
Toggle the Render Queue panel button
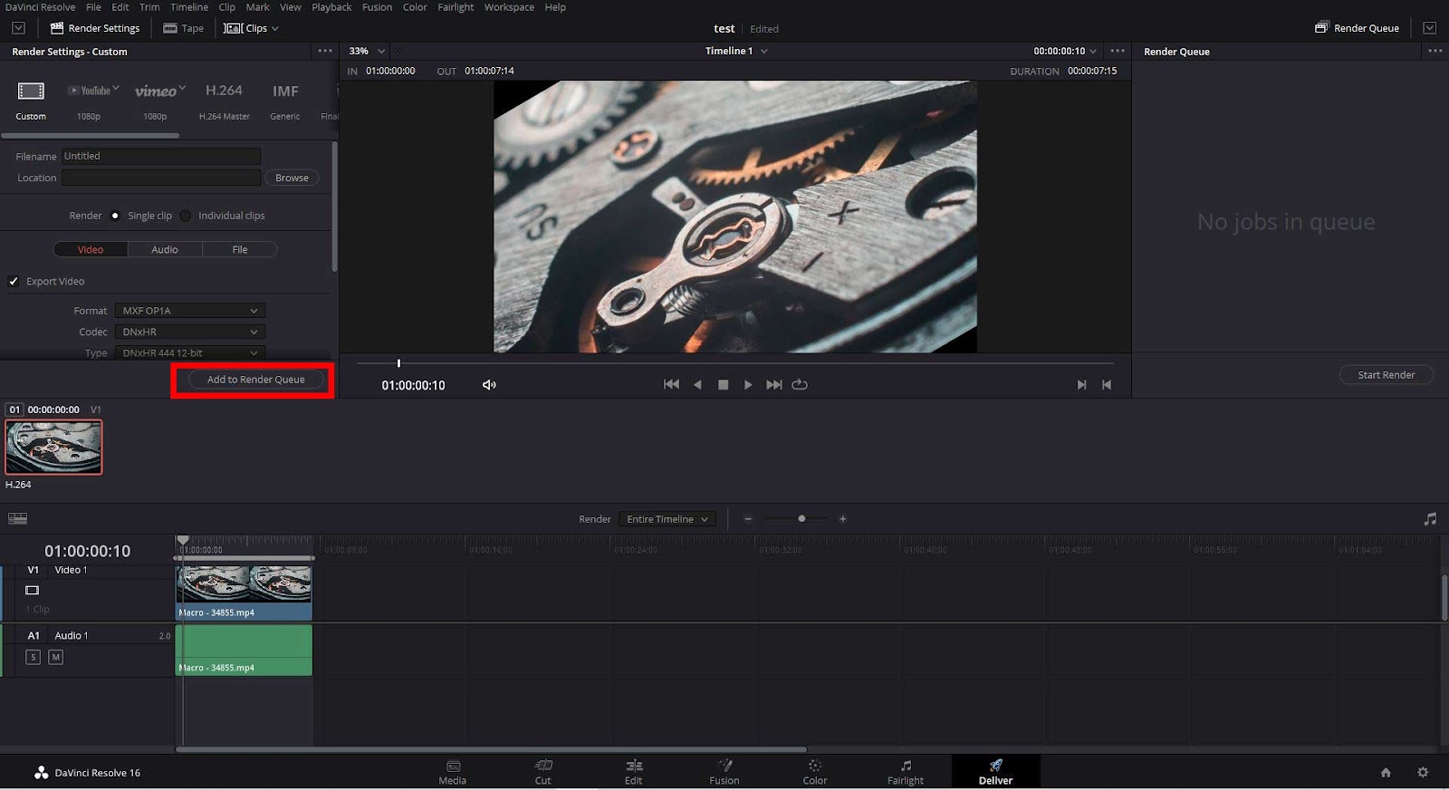pos(1357,28)
